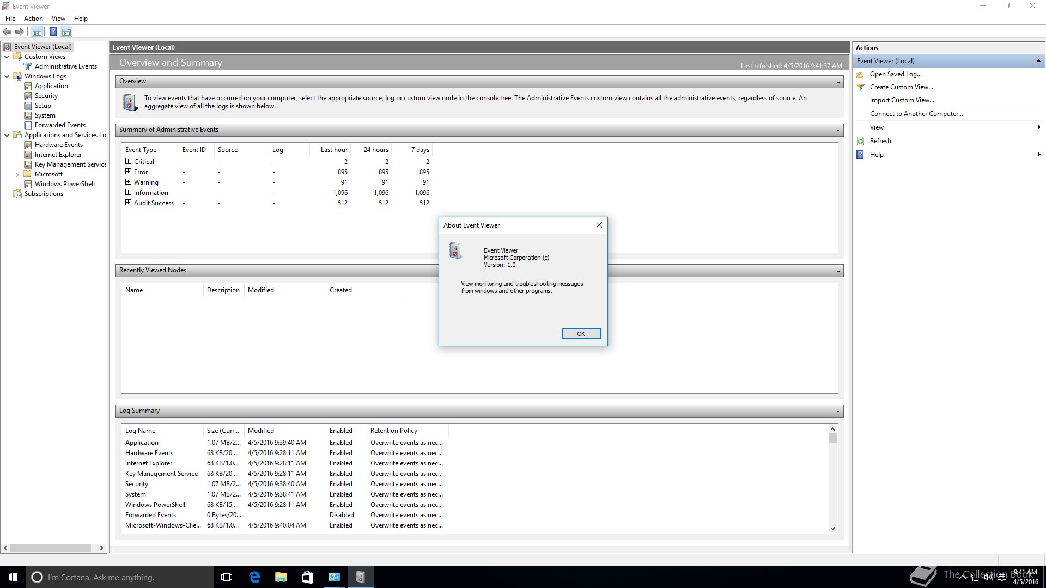This screenshot has height=588, width=1046.
Task: Open the View menu
Action: click(x=58, y=19)
